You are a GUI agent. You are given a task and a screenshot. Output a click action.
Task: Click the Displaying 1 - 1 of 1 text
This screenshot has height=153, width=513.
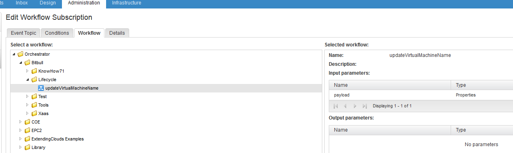[x=392, y=106]
